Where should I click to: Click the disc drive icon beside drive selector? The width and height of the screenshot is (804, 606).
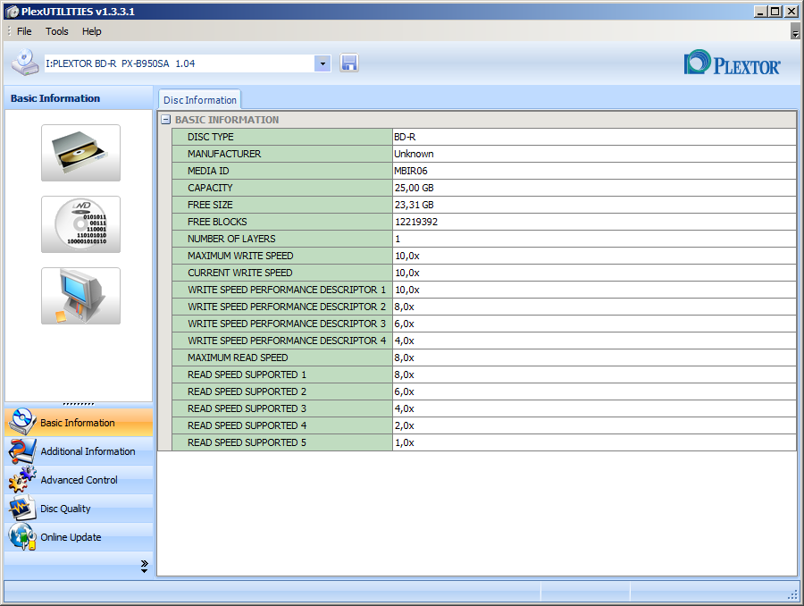(x=25, y=63)
